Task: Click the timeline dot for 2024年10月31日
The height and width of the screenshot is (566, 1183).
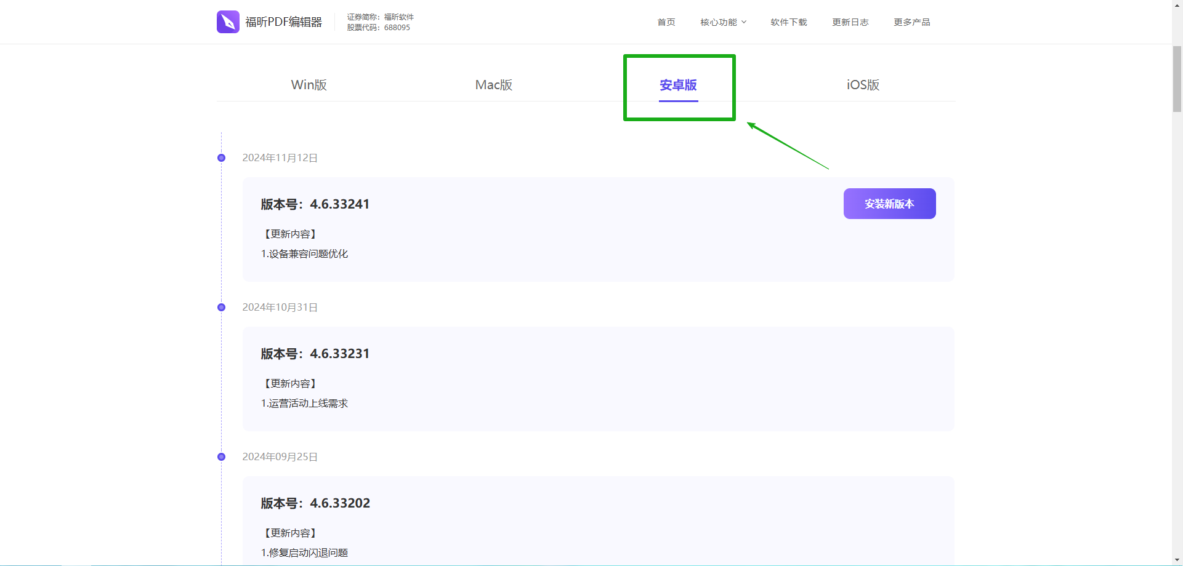Action: point(221,308)
